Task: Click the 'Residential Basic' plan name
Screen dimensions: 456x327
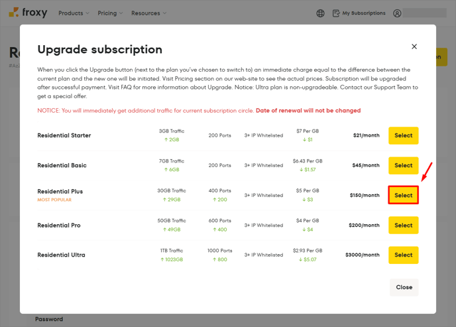Action: 62,165
